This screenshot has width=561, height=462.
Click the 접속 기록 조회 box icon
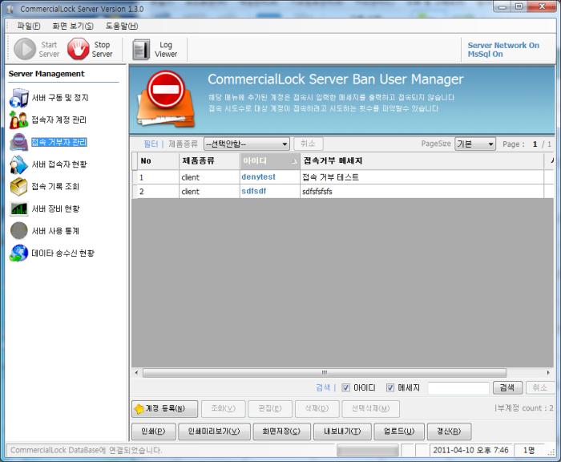18,187
